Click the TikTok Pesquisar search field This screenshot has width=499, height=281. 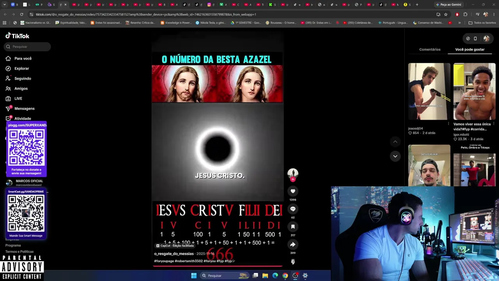coord(28,46)
